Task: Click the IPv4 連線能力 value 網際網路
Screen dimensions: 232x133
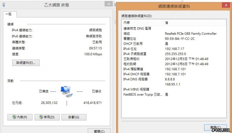Action: coord(95,30)
